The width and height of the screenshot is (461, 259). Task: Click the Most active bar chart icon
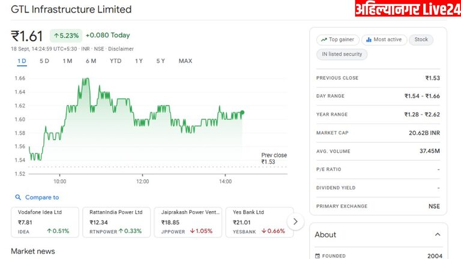369,40
